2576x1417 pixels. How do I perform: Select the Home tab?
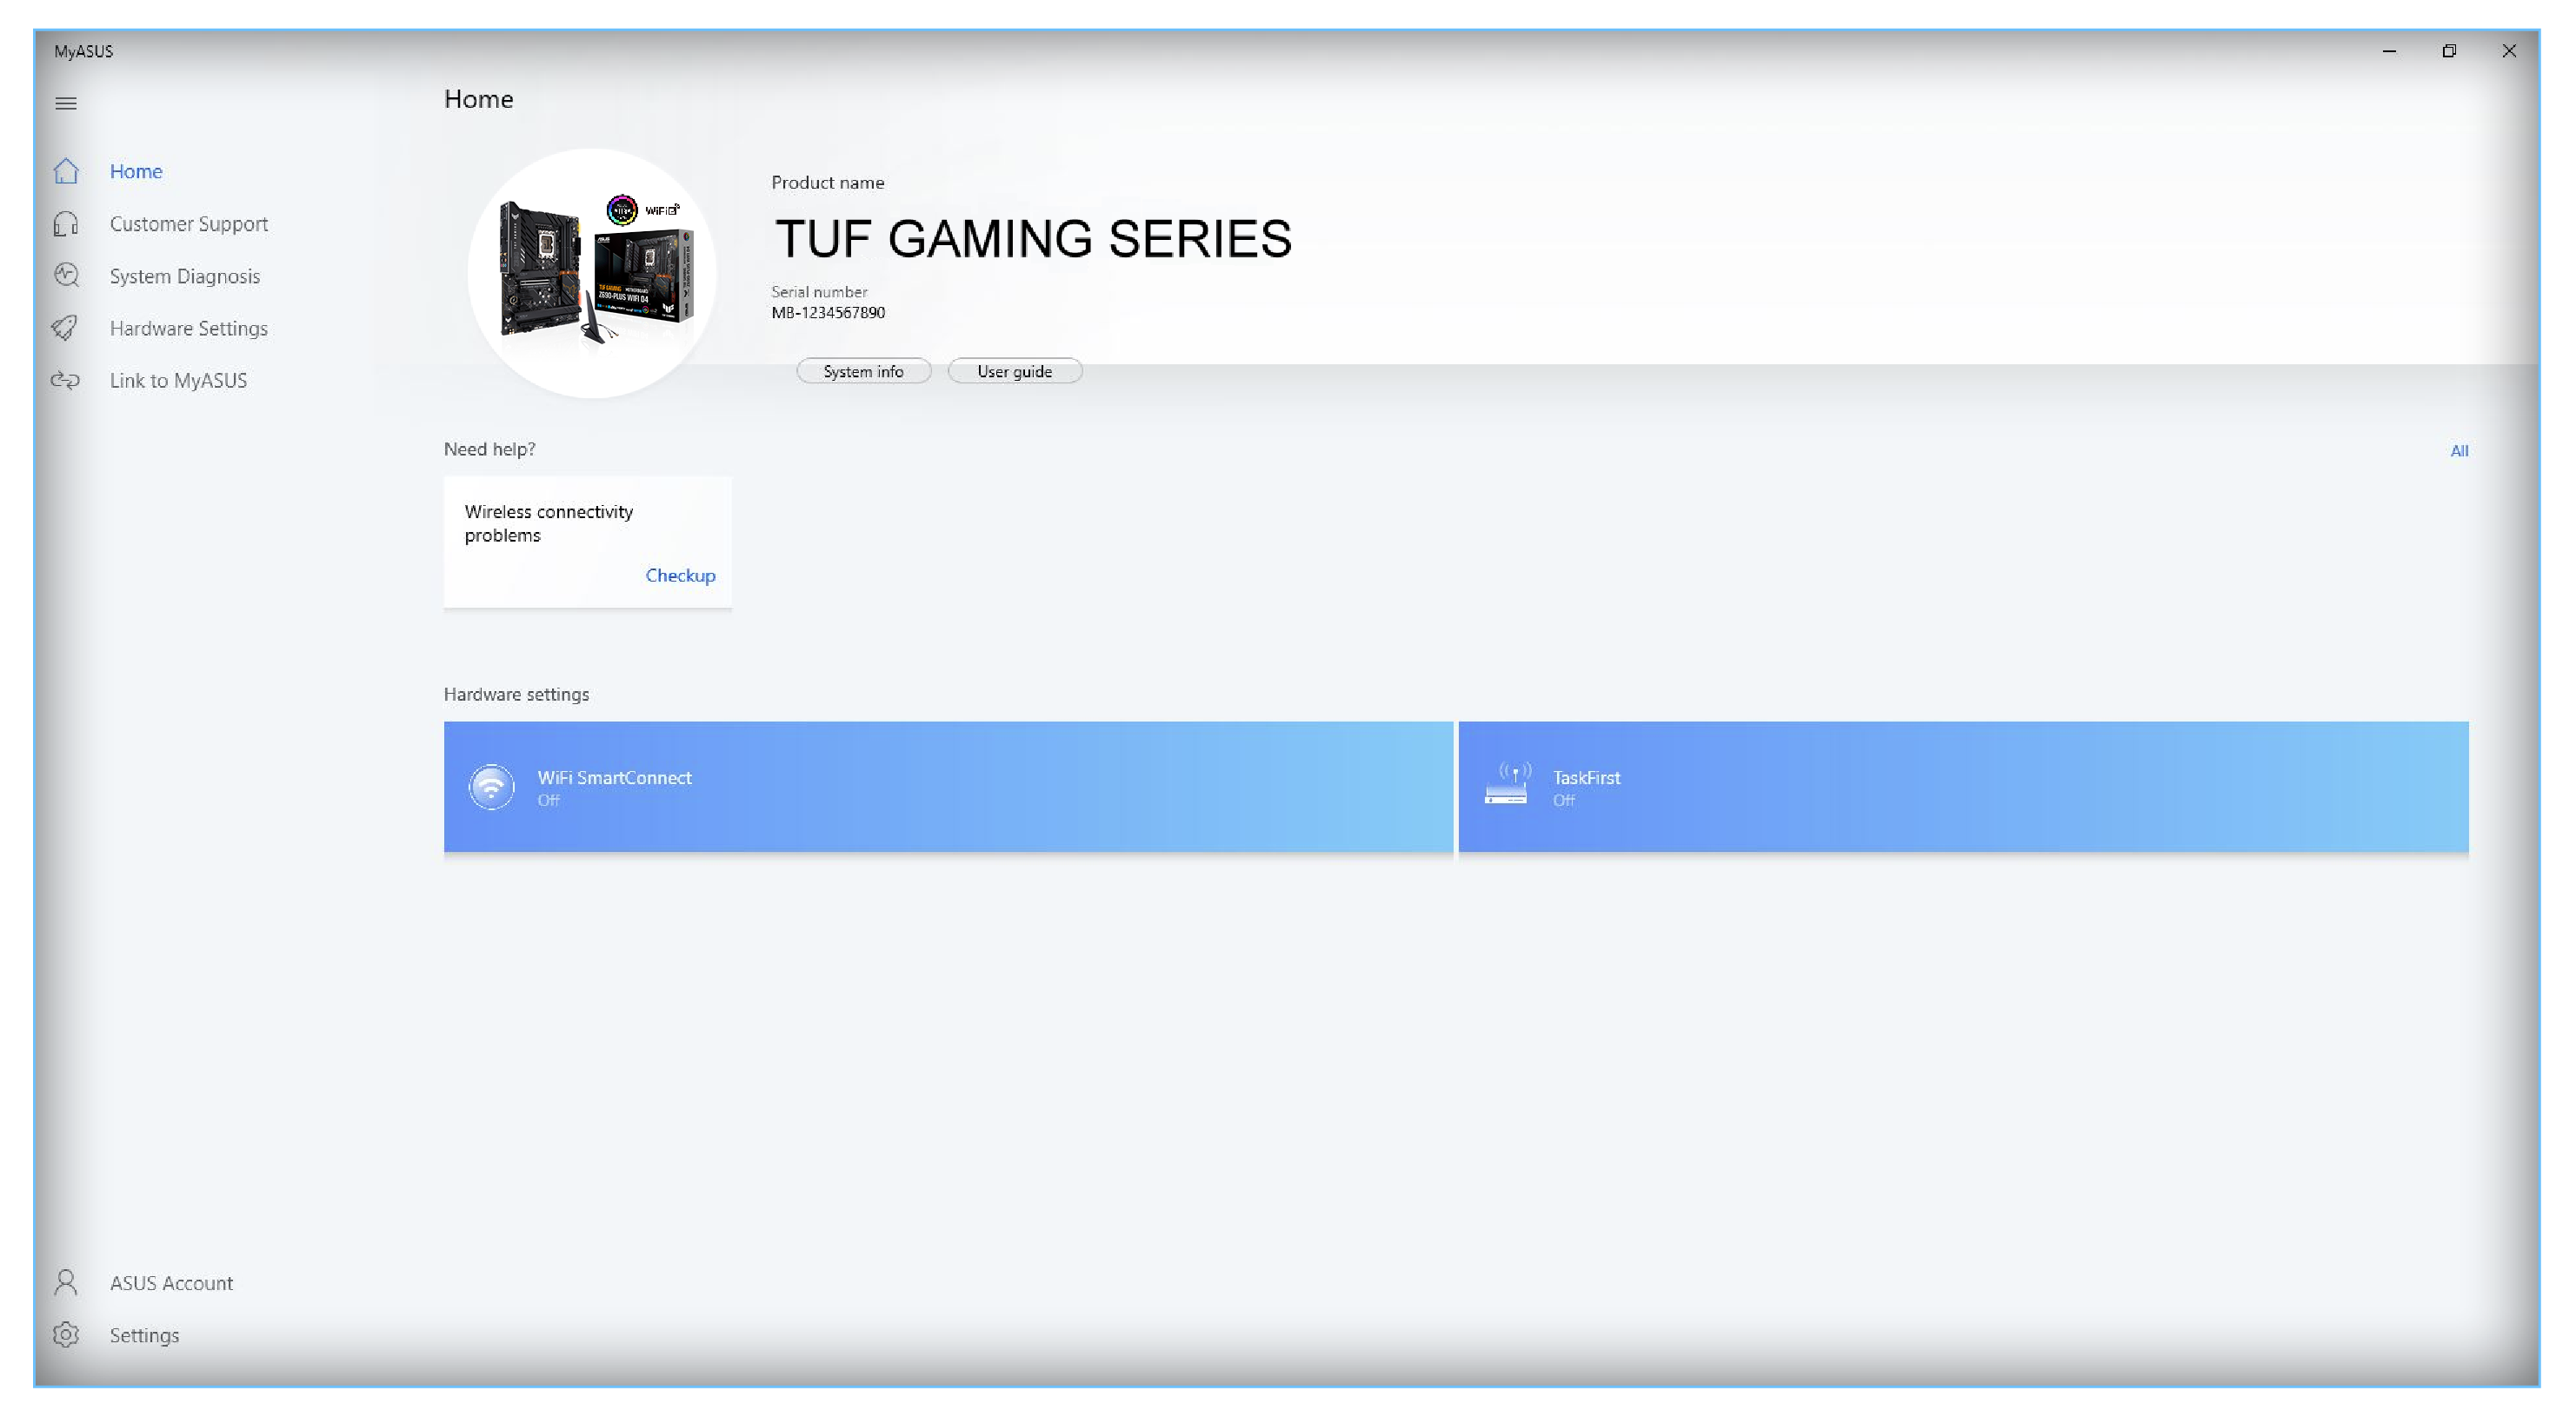pyautogui.click(x=136, y=170)
